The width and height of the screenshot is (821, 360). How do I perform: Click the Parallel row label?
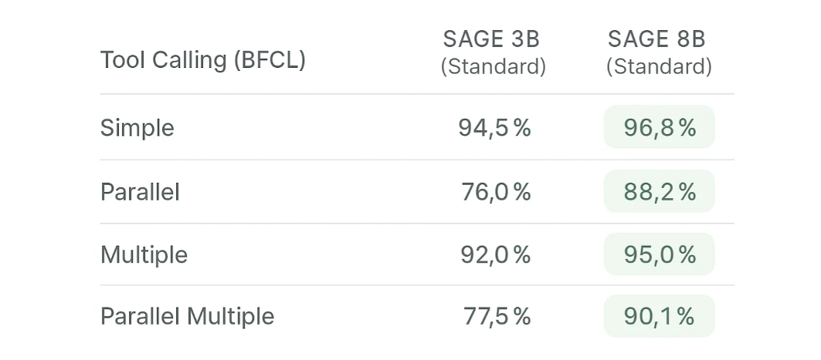click(x=140, y=191)
